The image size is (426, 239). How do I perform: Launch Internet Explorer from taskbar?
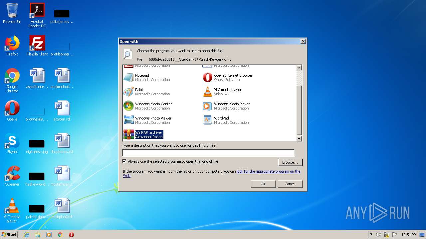26,235
